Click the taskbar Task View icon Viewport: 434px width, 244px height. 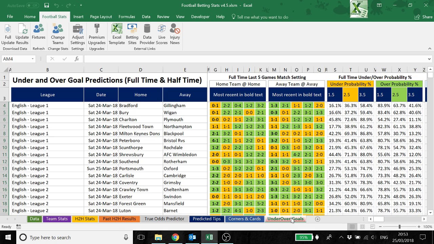pos(141,237)
